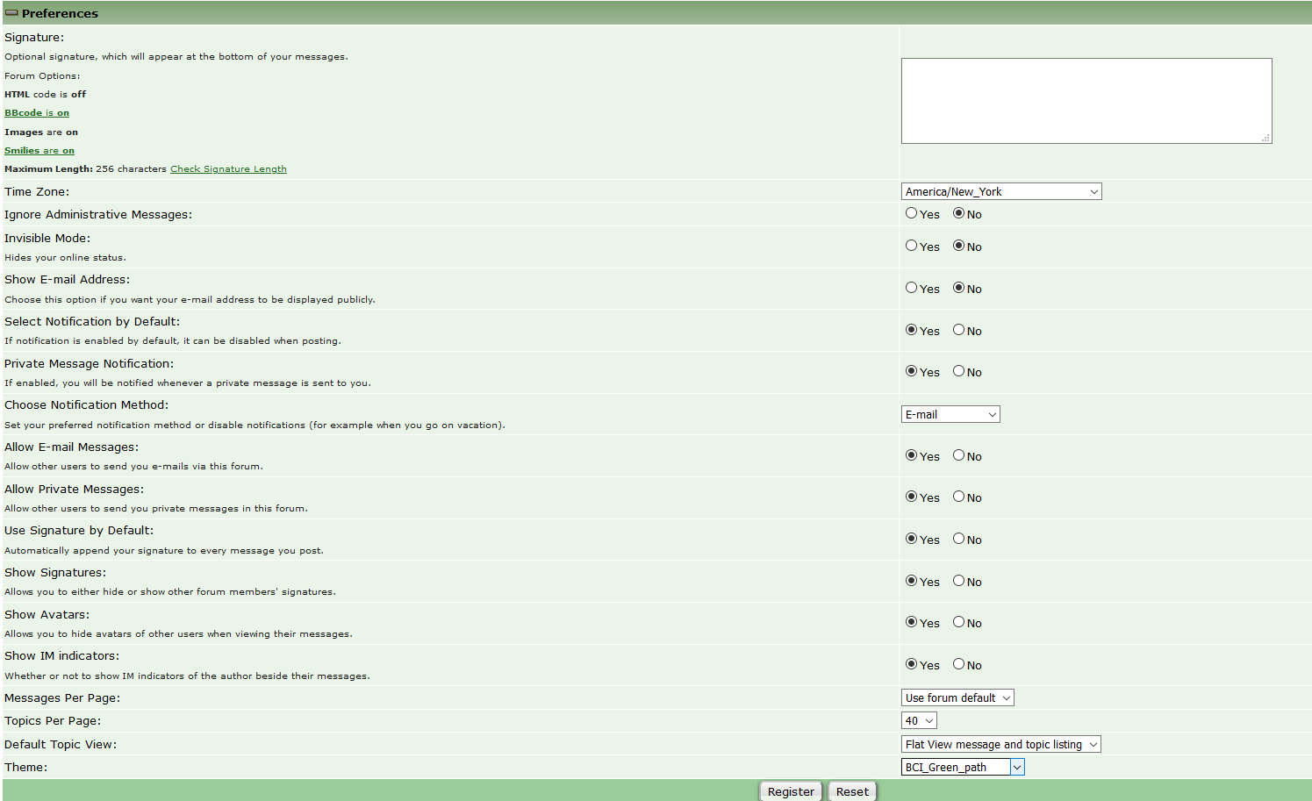
Task: Set Select Notification by Default to No
Action: (959, 330)
